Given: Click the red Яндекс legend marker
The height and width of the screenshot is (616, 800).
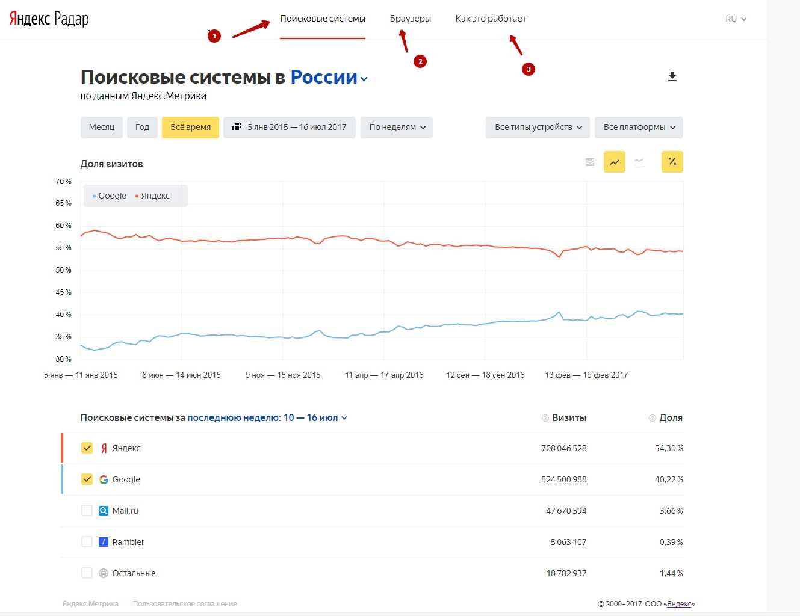Looking at the screenshot, I should tap(137, 196).
